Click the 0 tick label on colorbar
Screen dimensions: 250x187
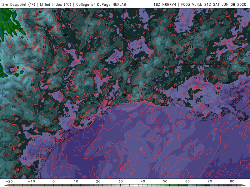point(53,181)
